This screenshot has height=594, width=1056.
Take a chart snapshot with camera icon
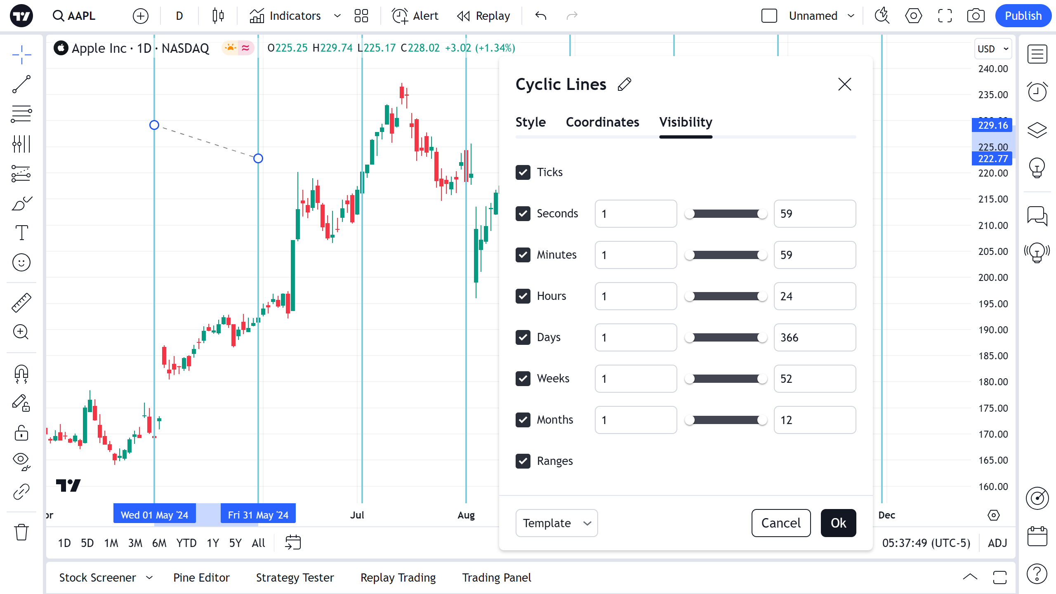tap(976, 16)
